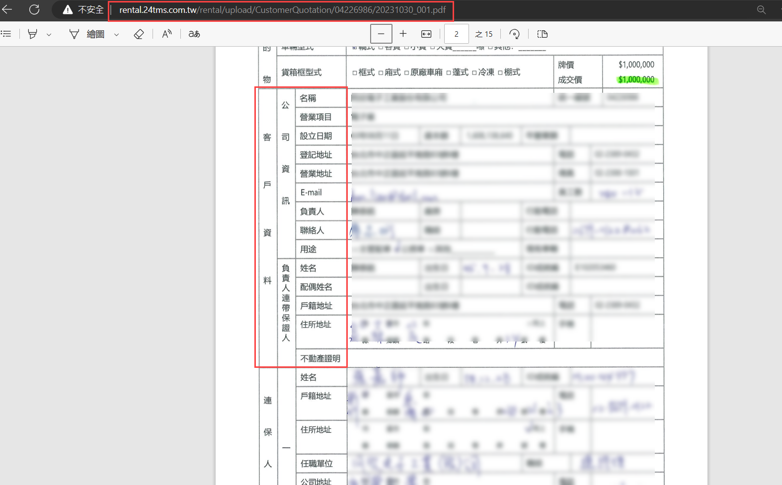Click the 任職單位 field label
Image resolution: width=782 pixels, height=485 pixels.
316,464
